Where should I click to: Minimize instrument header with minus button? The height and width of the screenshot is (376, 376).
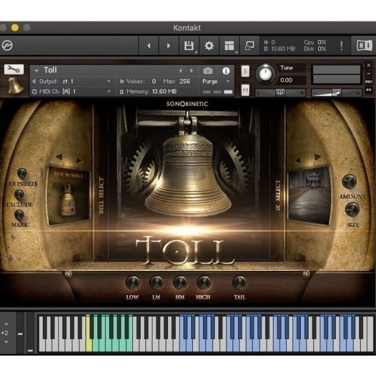tap(368, 73)
